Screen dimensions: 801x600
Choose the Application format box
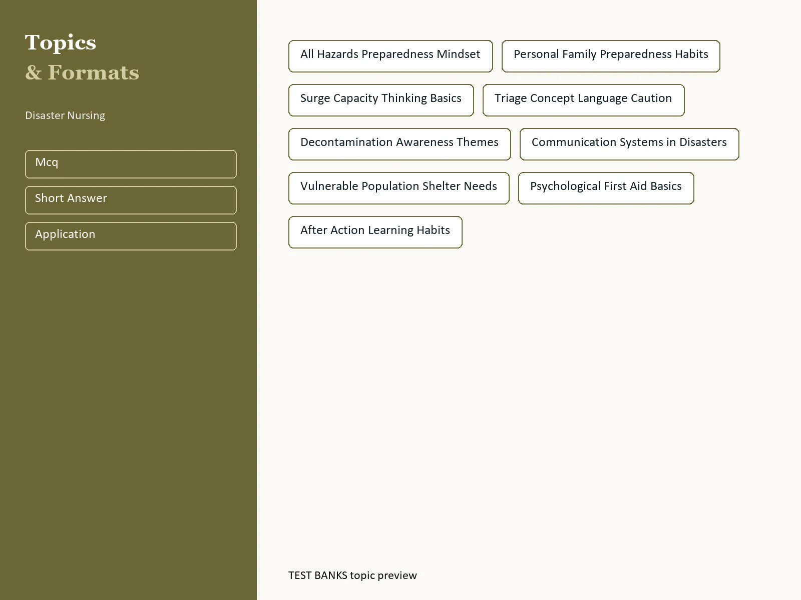131,236
